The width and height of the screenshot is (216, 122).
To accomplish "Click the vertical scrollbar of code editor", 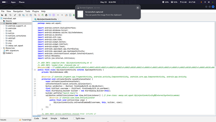I will 215,44.
